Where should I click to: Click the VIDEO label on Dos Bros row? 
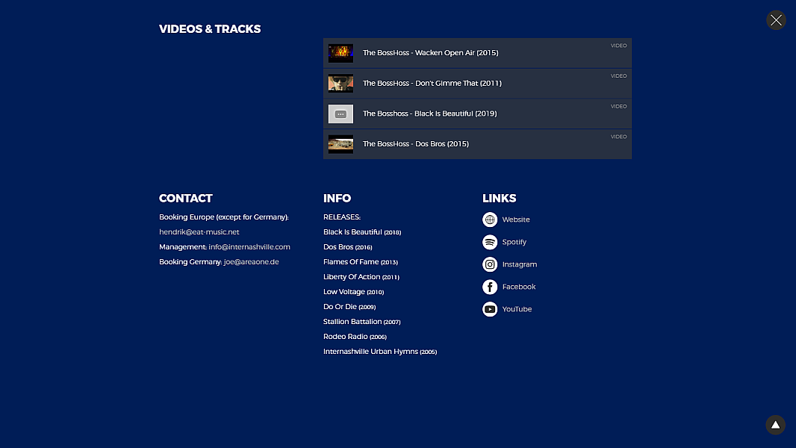[618, 137]
